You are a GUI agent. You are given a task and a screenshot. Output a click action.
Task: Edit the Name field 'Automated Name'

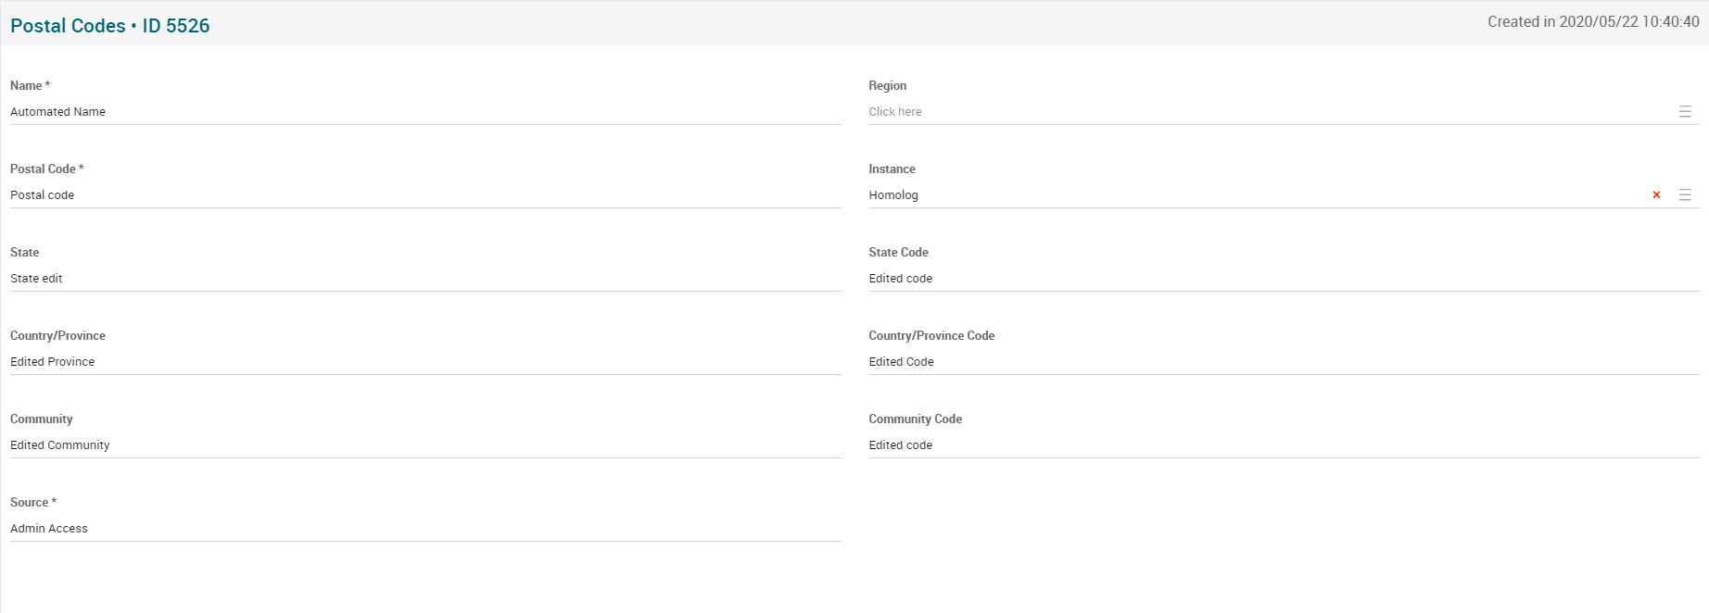pos(424,112)
